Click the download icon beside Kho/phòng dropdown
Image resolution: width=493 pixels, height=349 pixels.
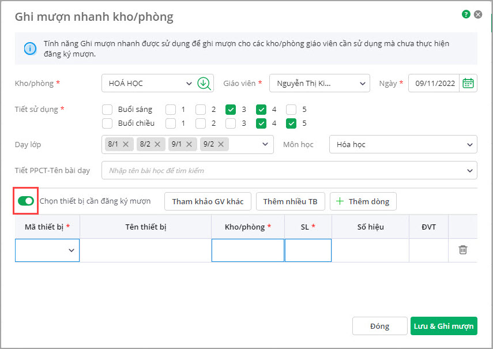[204, 83]
